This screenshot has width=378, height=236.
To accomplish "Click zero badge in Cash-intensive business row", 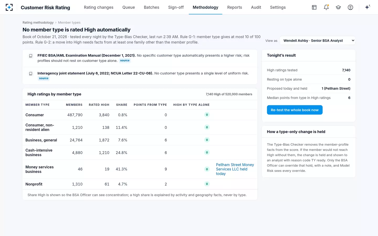I will [x=207, y=152].
